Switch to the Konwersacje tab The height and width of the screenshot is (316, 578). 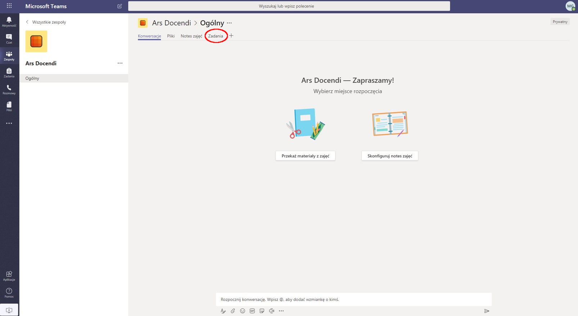149,36
